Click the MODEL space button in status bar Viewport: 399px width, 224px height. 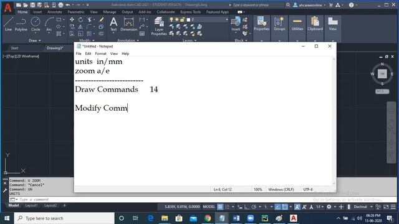(209, 207)
